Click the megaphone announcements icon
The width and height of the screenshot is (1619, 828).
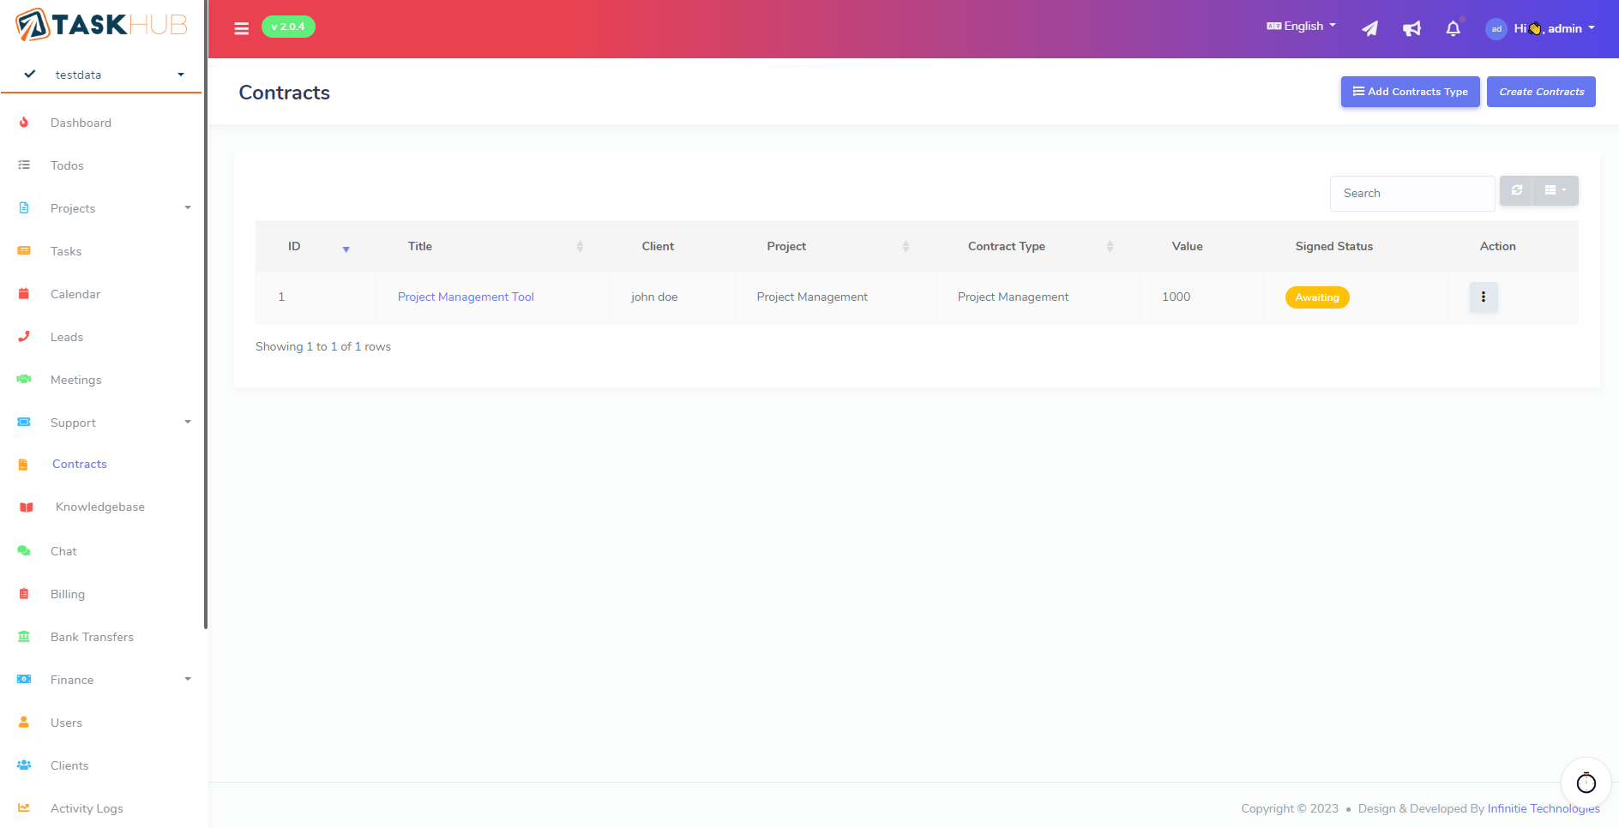click(x=1411, y=29)
